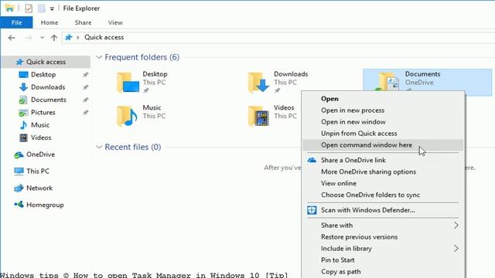Open the Include in library submenu

383,249
